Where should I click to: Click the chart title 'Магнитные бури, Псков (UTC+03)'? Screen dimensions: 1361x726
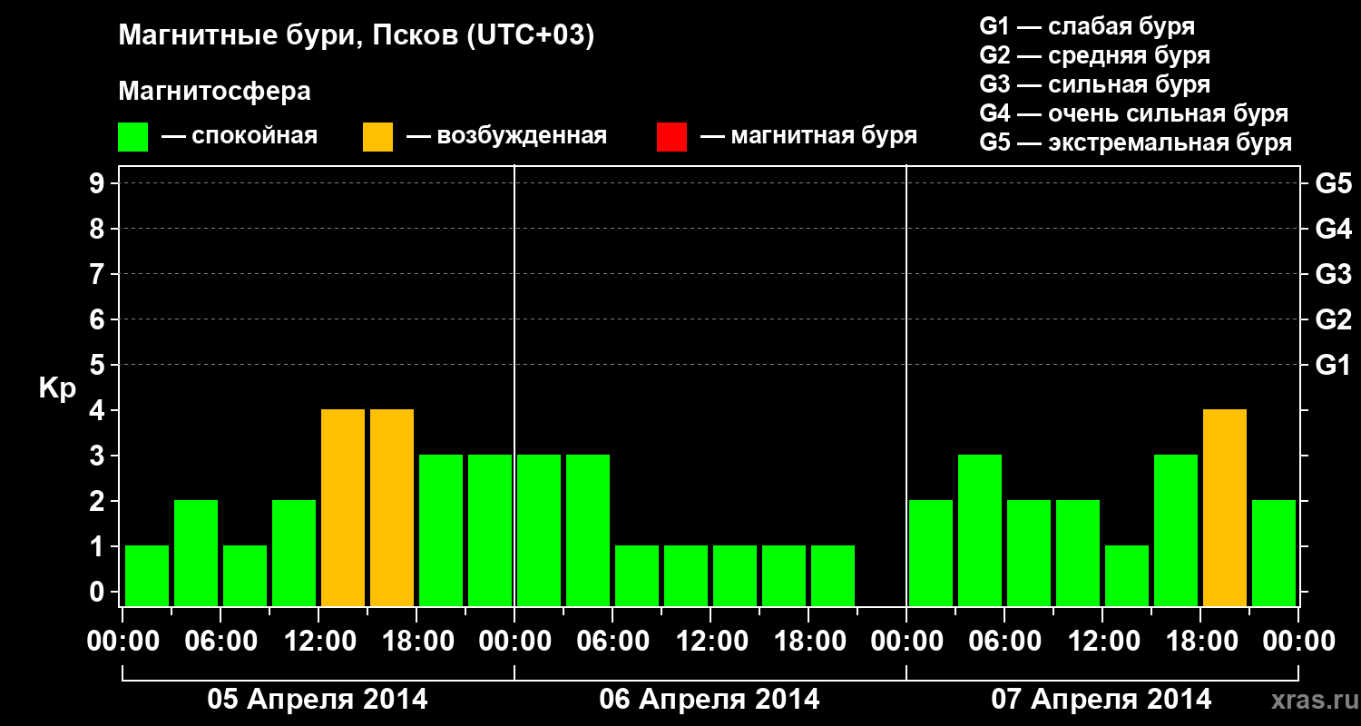(x=357, y=36)
